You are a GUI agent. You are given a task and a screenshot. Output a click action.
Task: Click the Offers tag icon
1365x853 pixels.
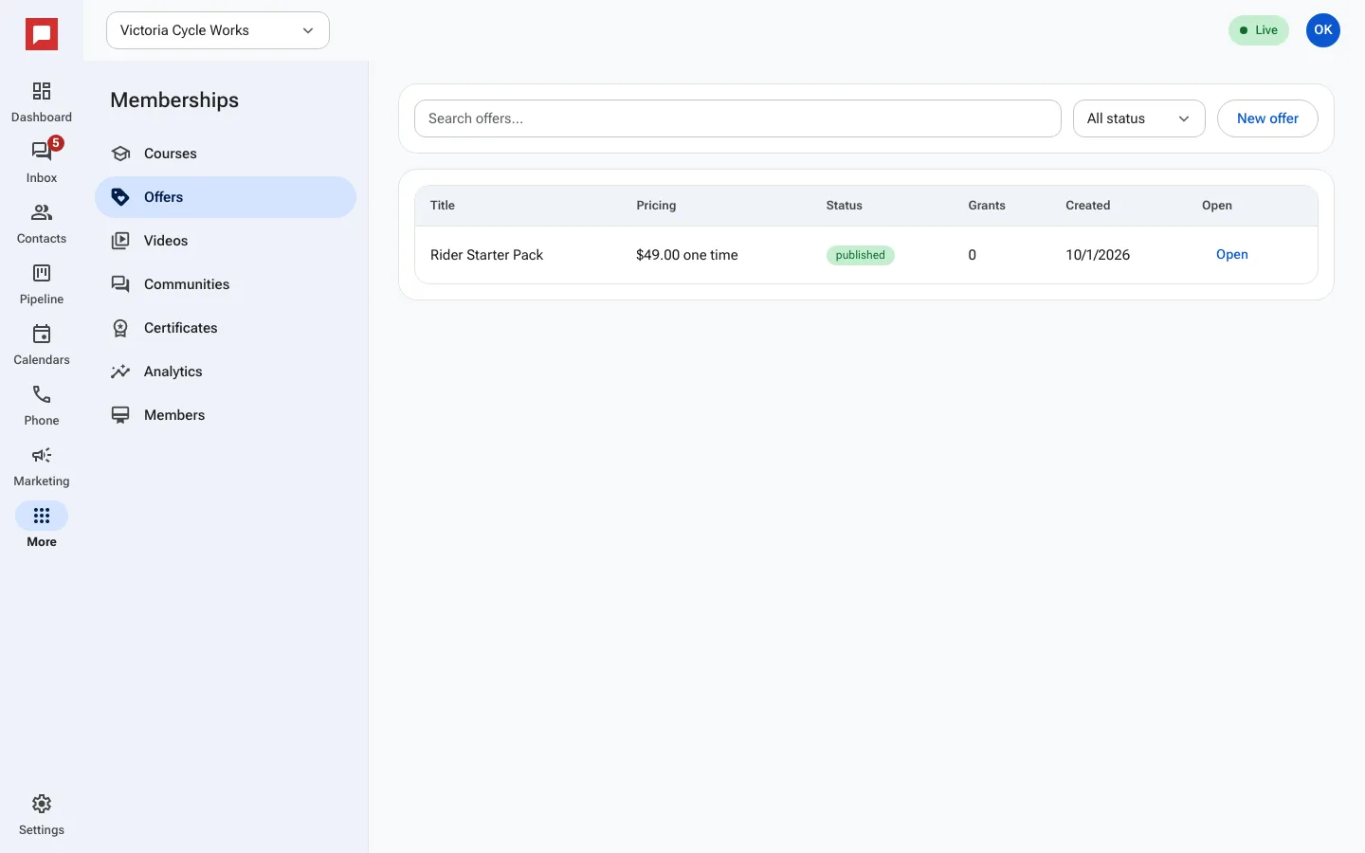pos(120,197)
